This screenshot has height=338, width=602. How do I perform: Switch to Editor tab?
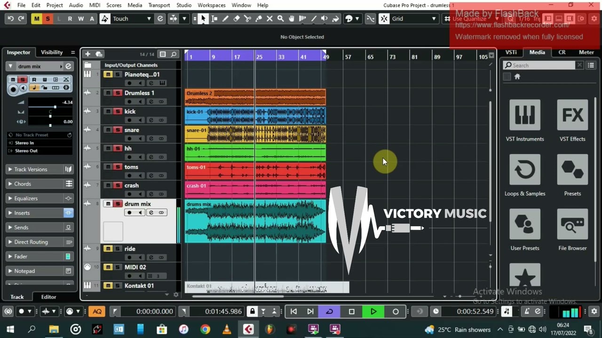pos(48,297)
